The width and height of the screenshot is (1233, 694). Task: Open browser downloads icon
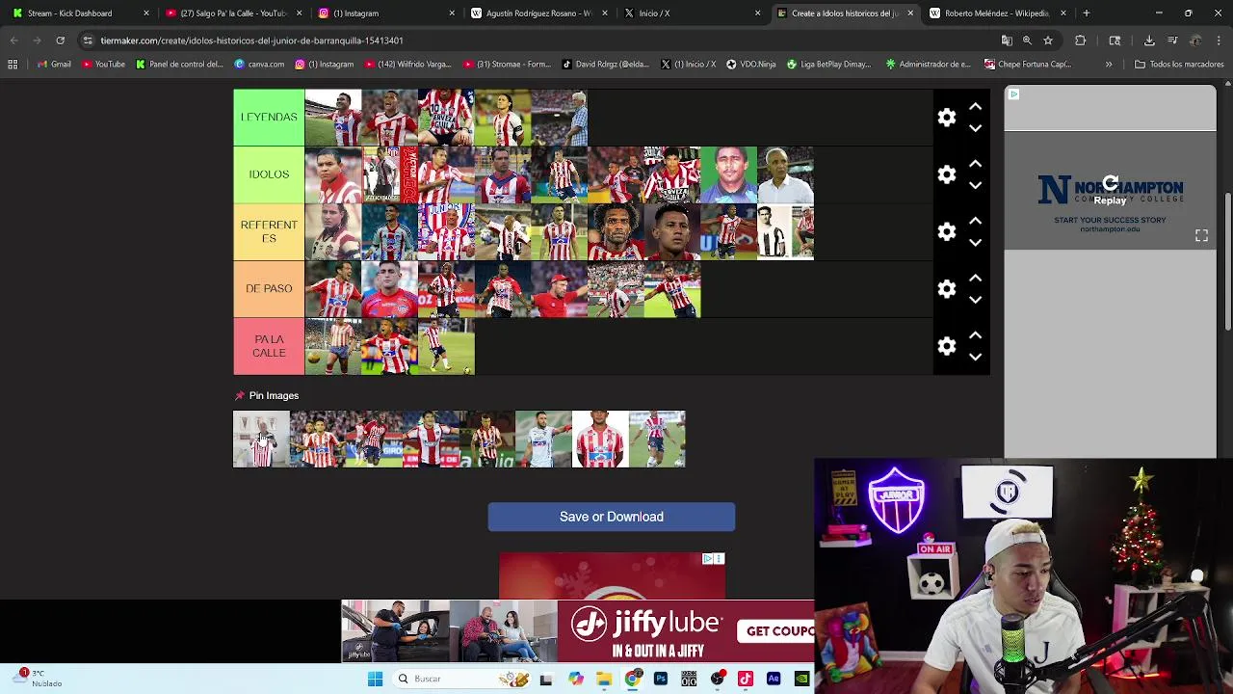click(1149, 40)
